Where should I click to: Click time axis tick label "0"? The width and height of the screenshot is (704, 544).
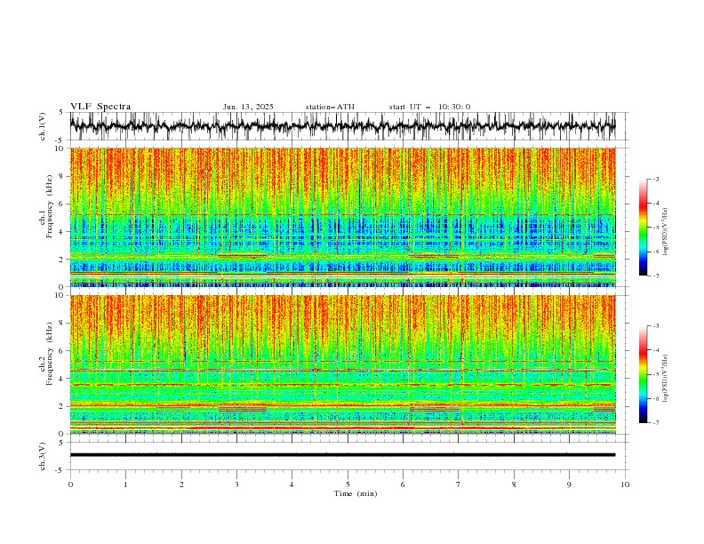[70, 484]
